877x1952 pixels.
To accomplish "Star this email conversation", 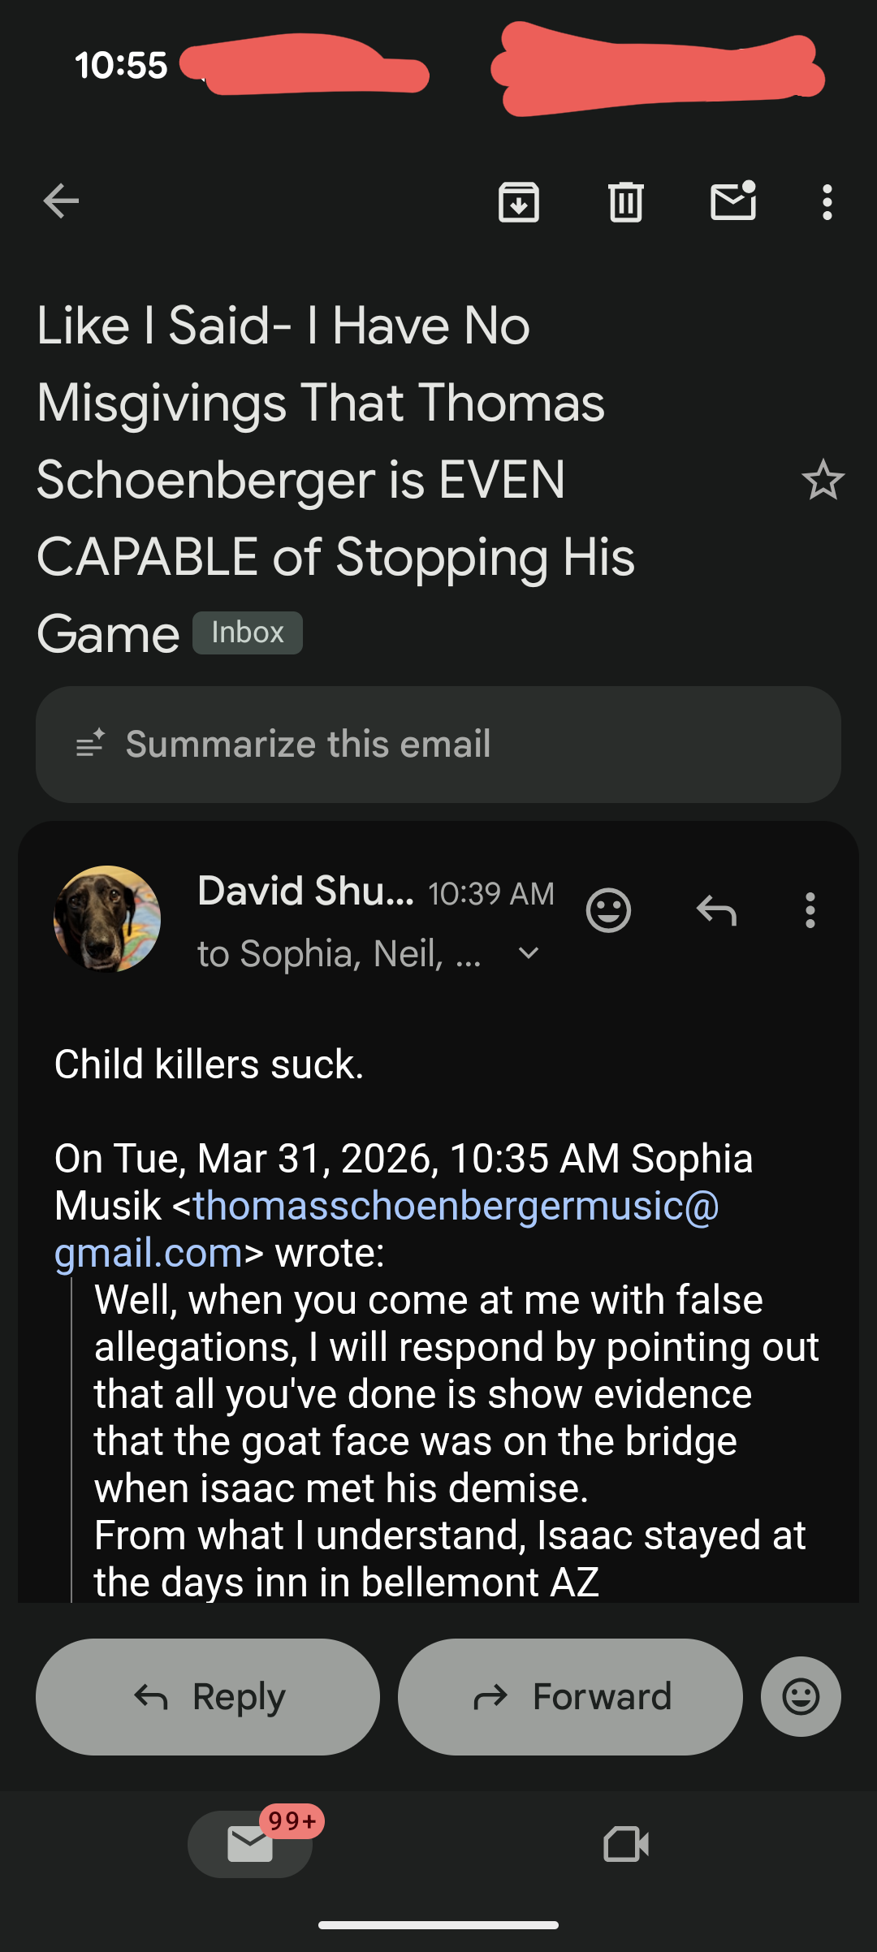I will click(x=823, y=480).
